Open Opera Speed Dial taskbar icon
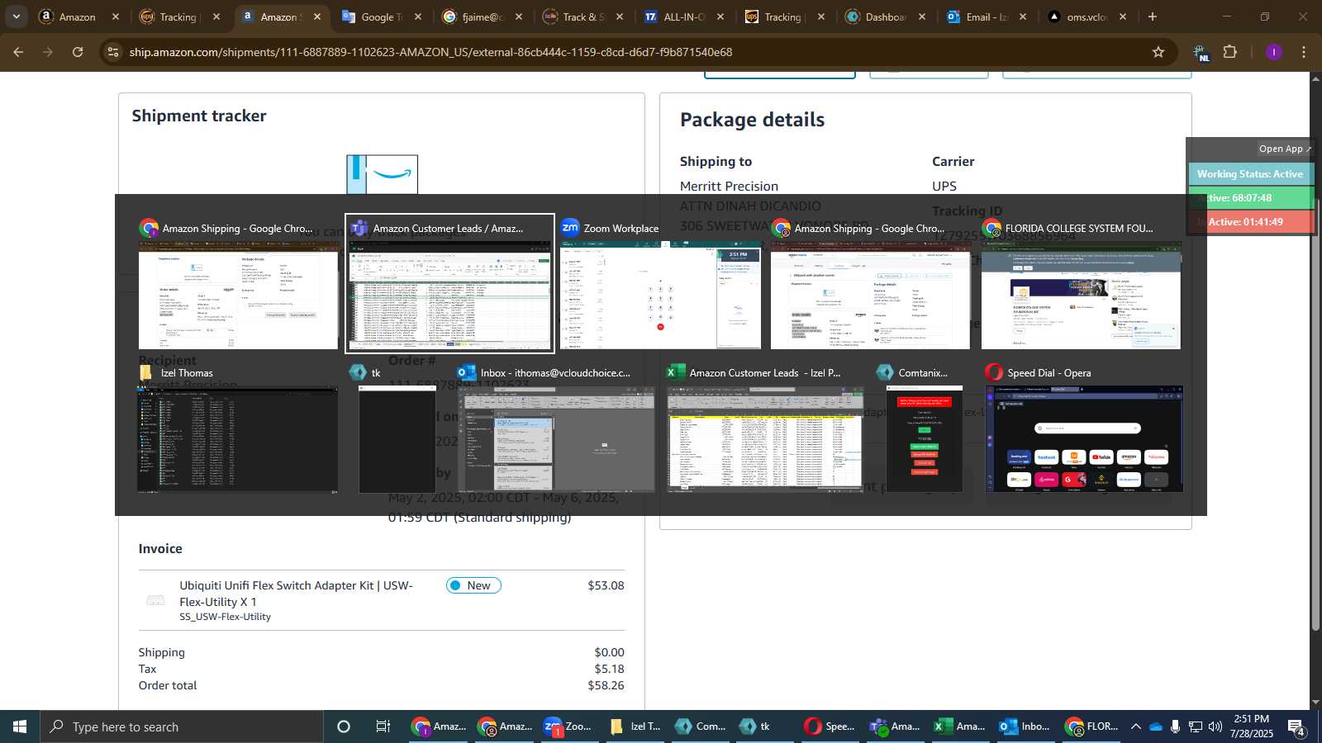The width and height of the screenshot is (1322, 743). tap(830, 726)
